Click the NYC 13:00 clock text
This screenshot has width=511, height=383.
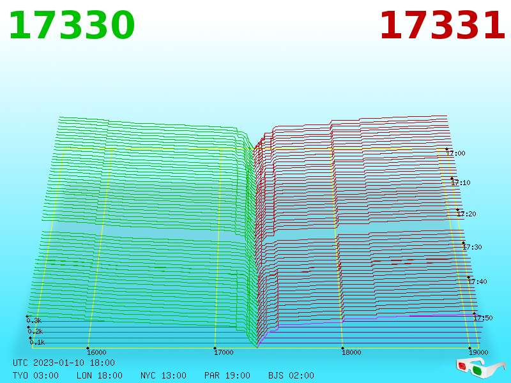coord(164,375)
